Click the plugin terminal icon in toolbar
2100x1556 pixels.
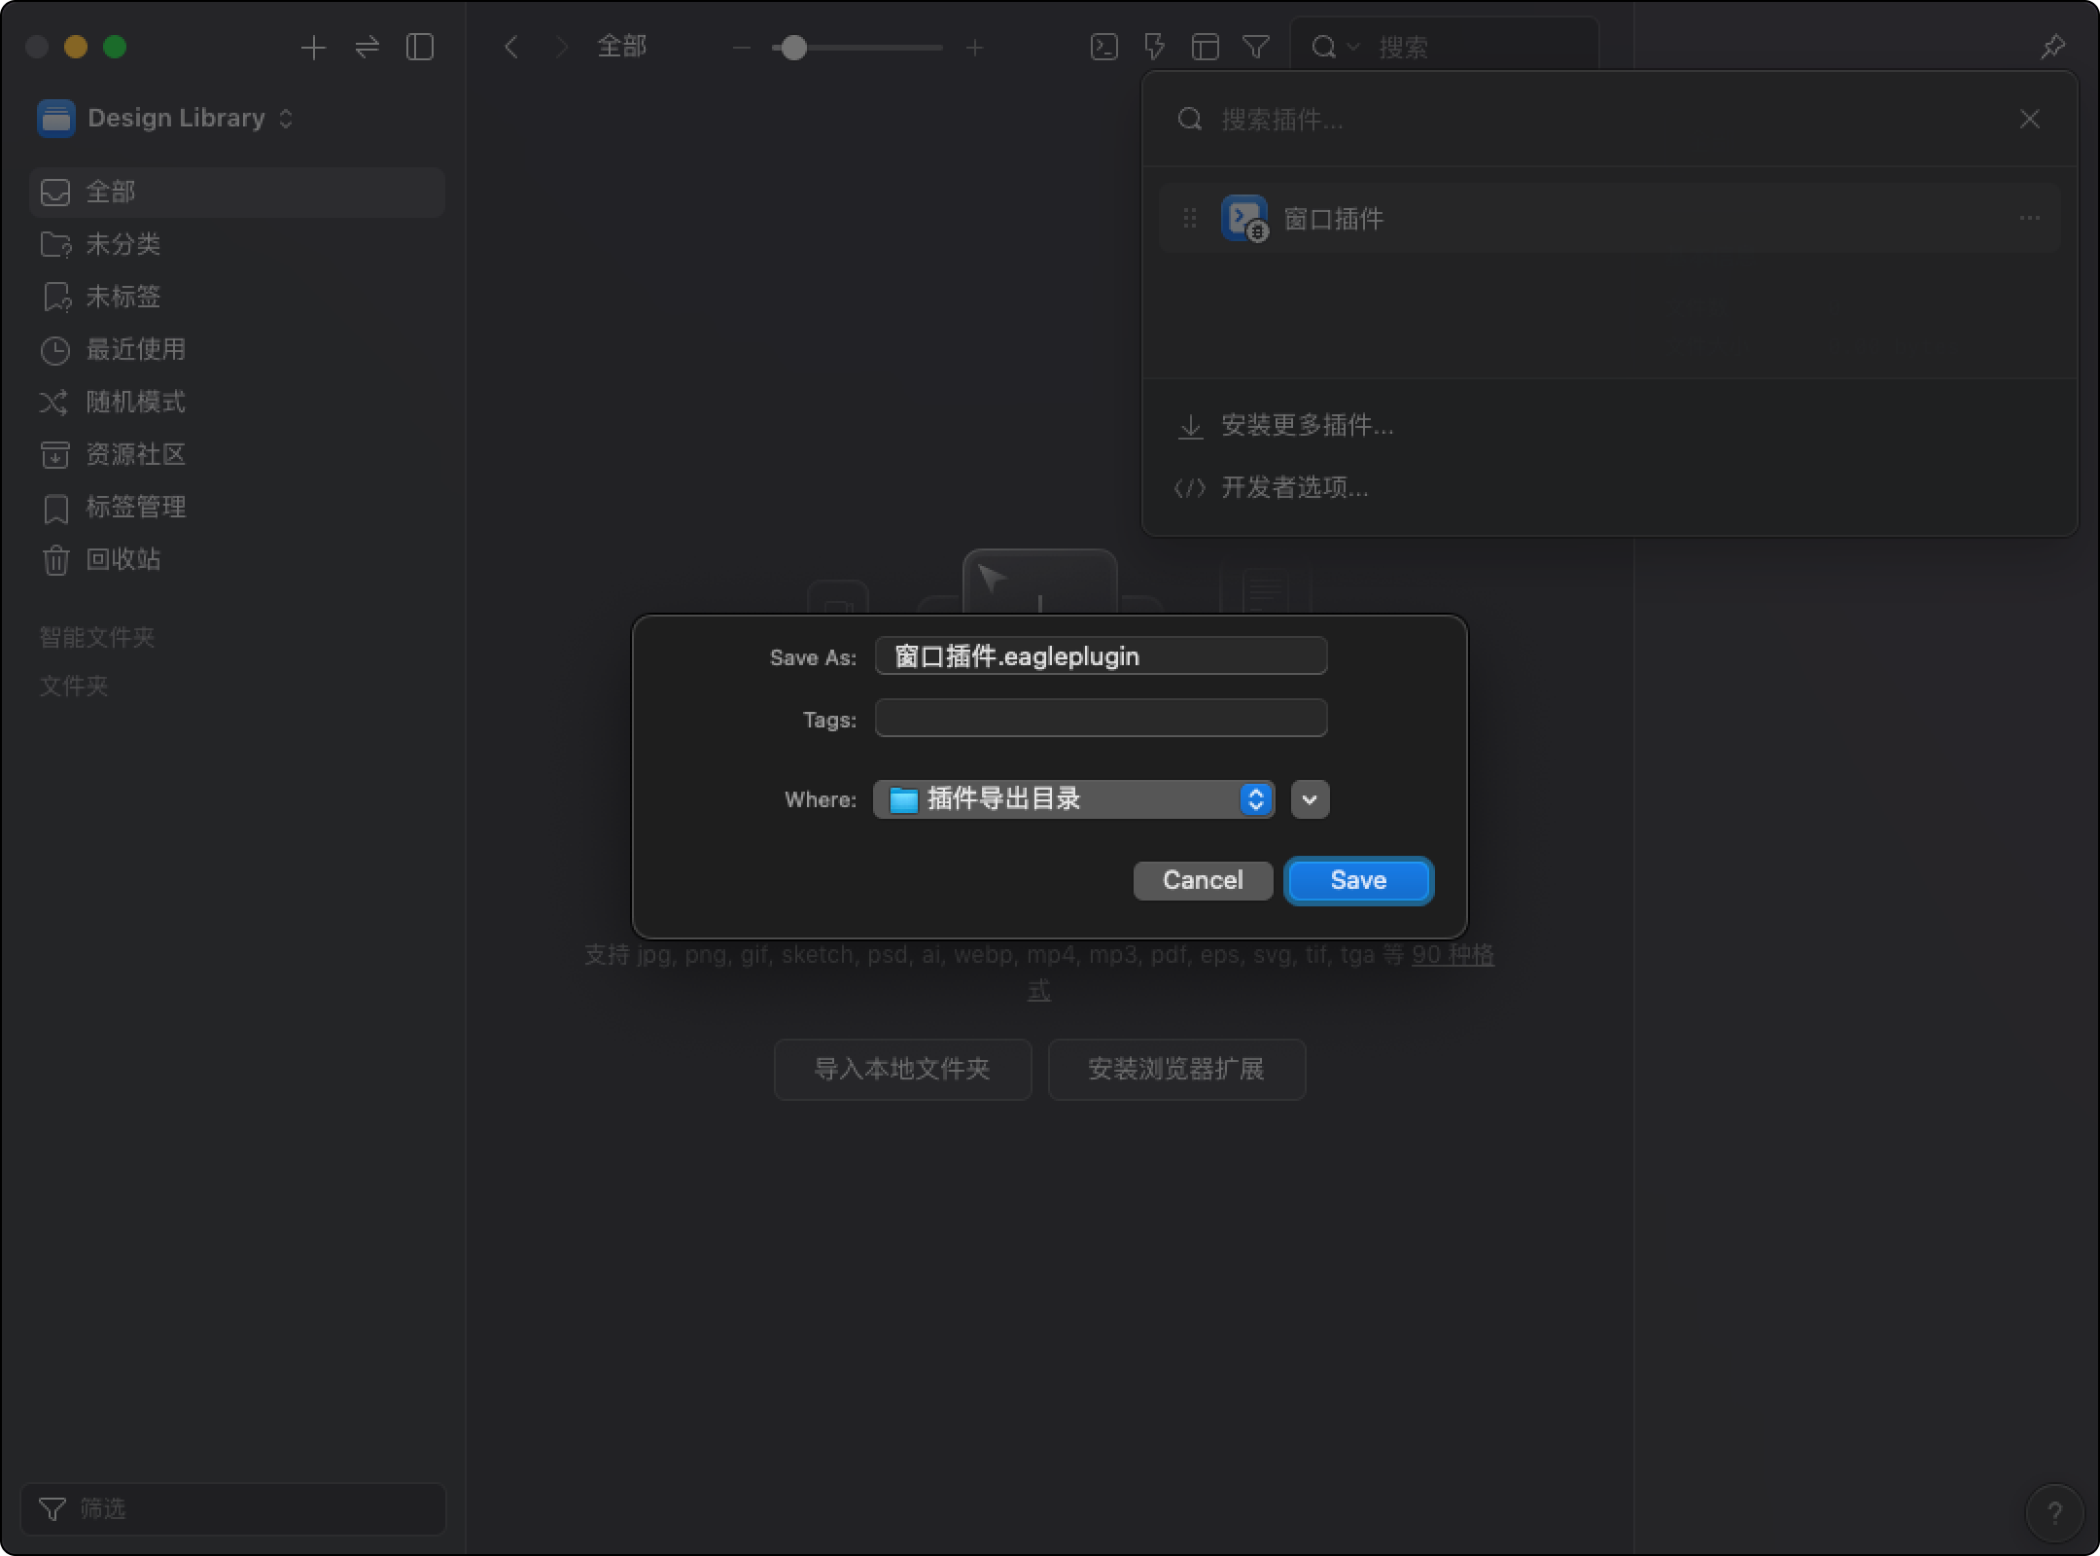pyautogui.click(x=1104, y=47)
